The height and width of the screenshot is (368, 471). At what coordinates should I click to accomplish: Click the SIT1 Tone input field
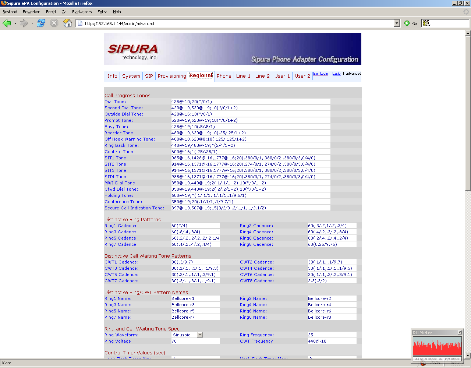pos(251,158)
